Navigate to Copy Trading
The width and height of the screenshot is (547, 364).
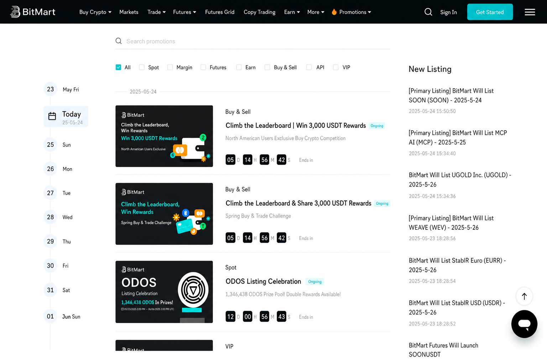click(260, 12)
